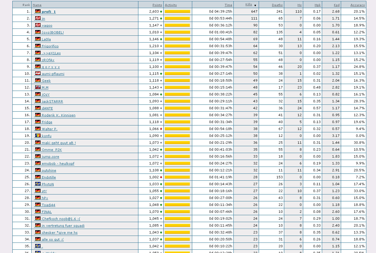Click the flag icon beside konfu
376x253 pixels.
click(38, 136)
